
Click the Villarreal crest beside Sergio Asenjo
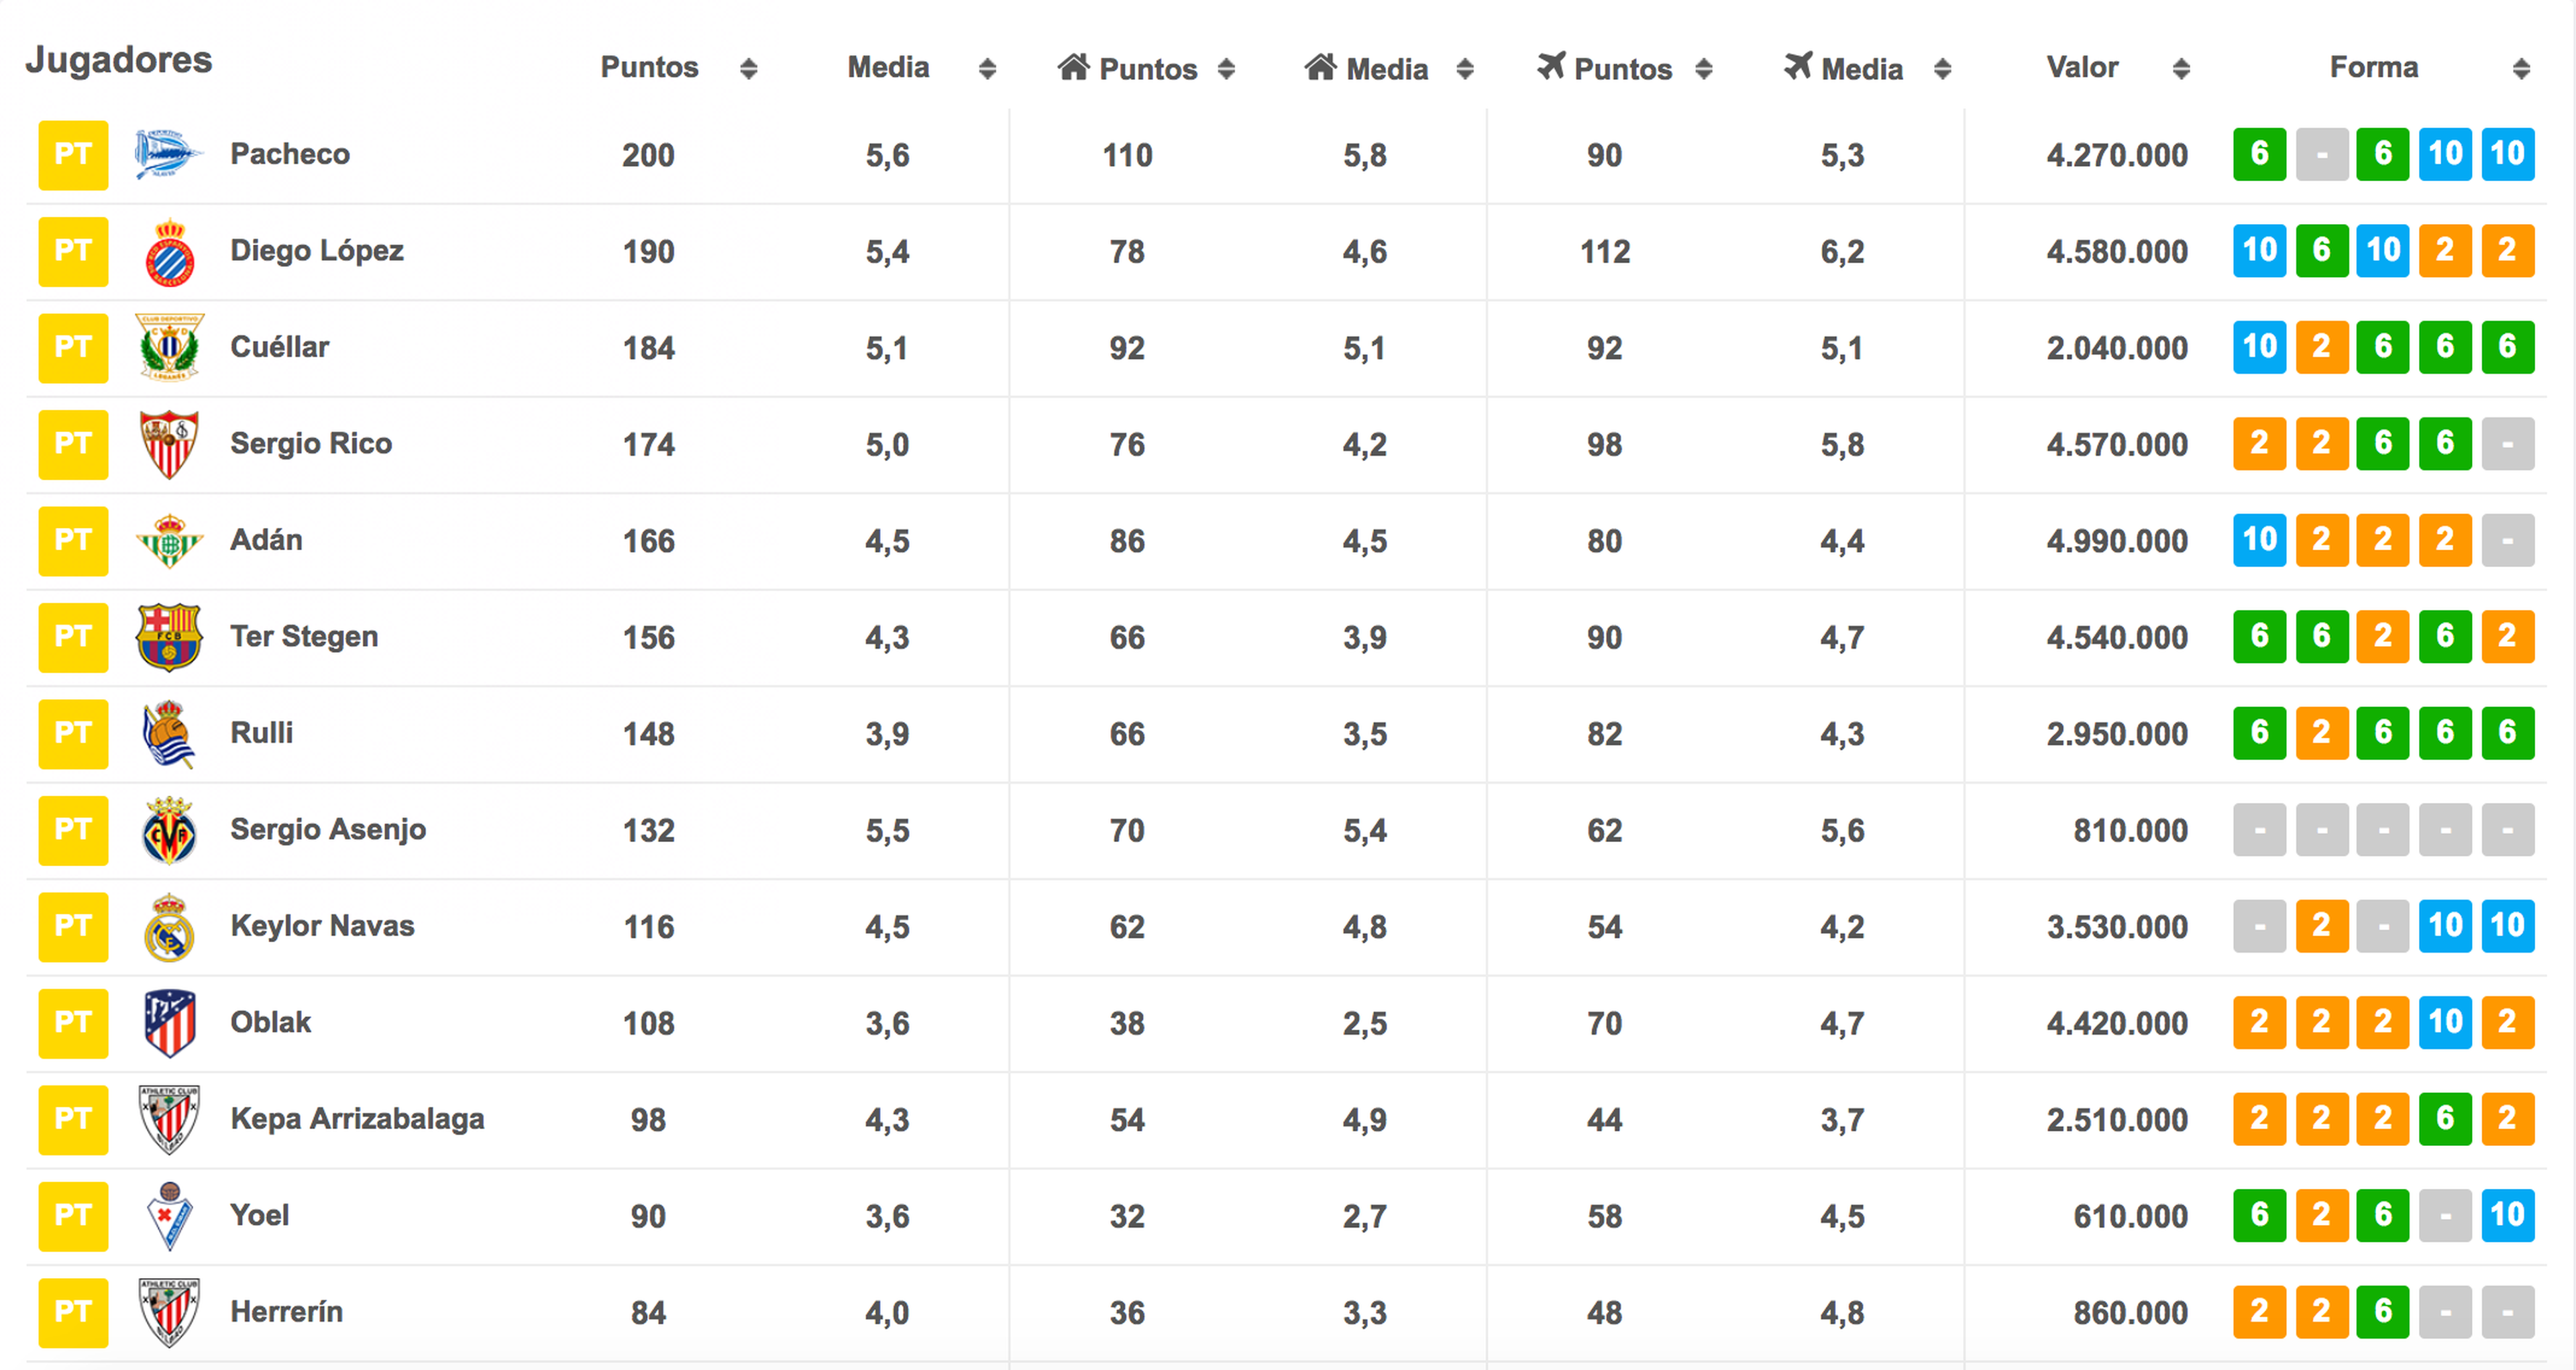tap(169, 830)
